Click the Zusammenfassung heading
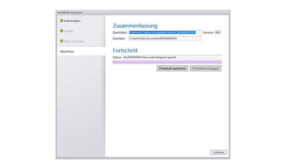This screenshot has height=168, width=286. click(x=135, y=26)
